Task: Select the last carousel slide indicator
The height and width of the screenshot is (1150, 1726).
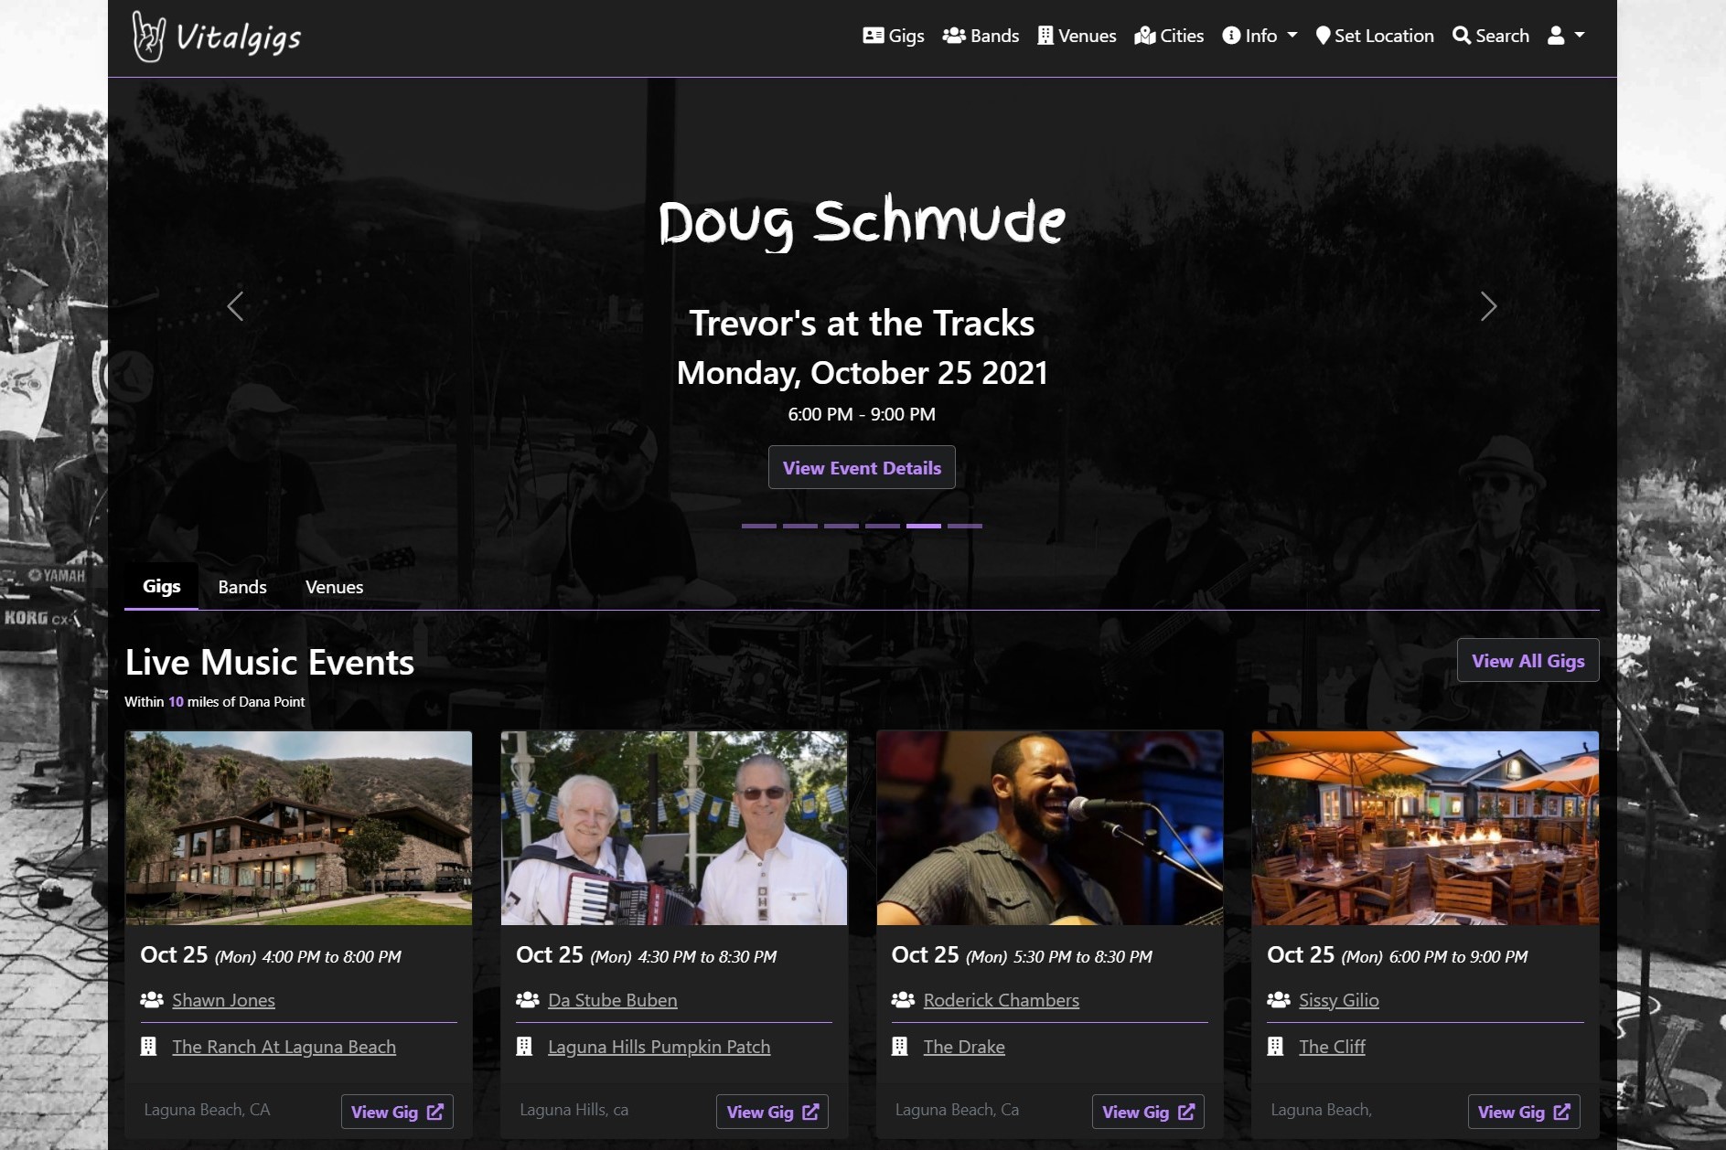Action: 964,526
